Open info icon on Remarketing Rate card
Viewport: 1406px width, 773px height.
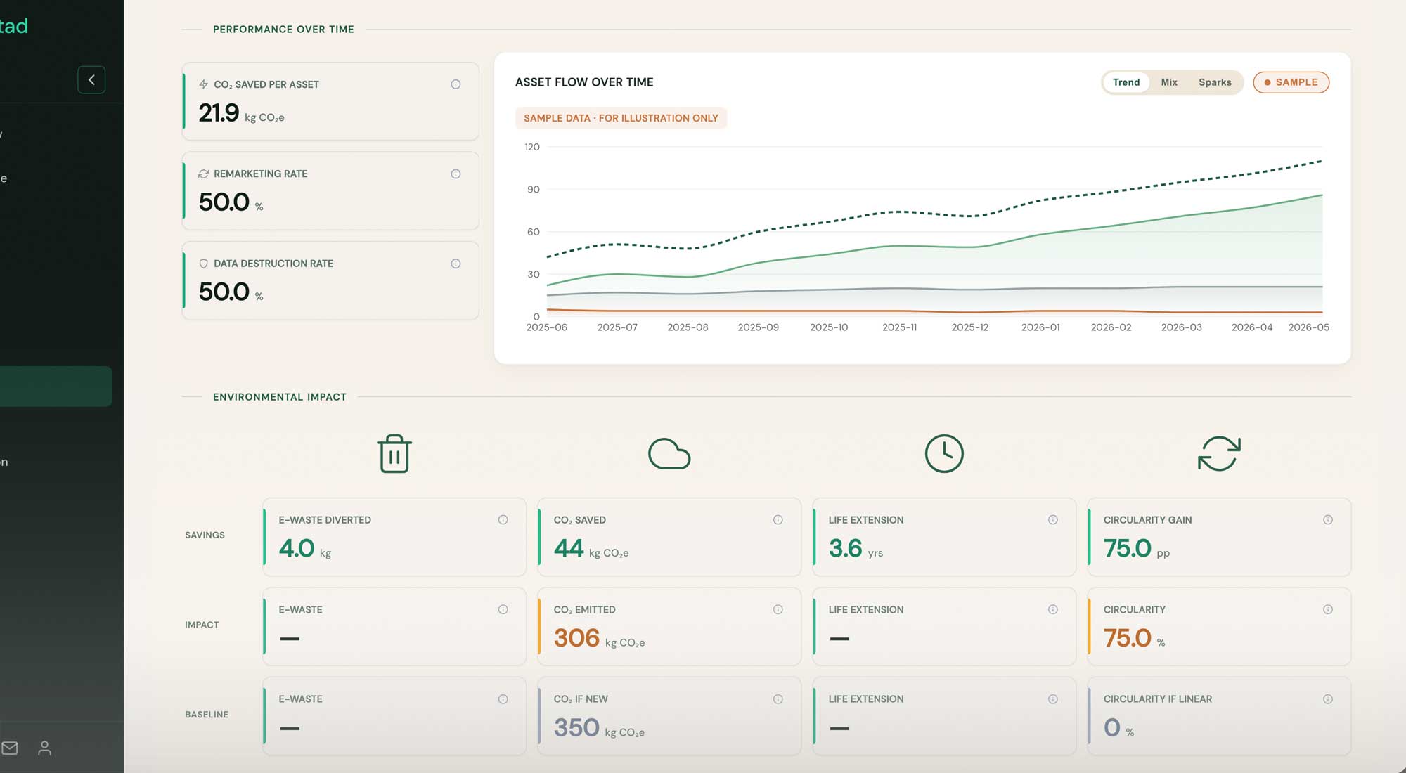click(x=456, y=174)
